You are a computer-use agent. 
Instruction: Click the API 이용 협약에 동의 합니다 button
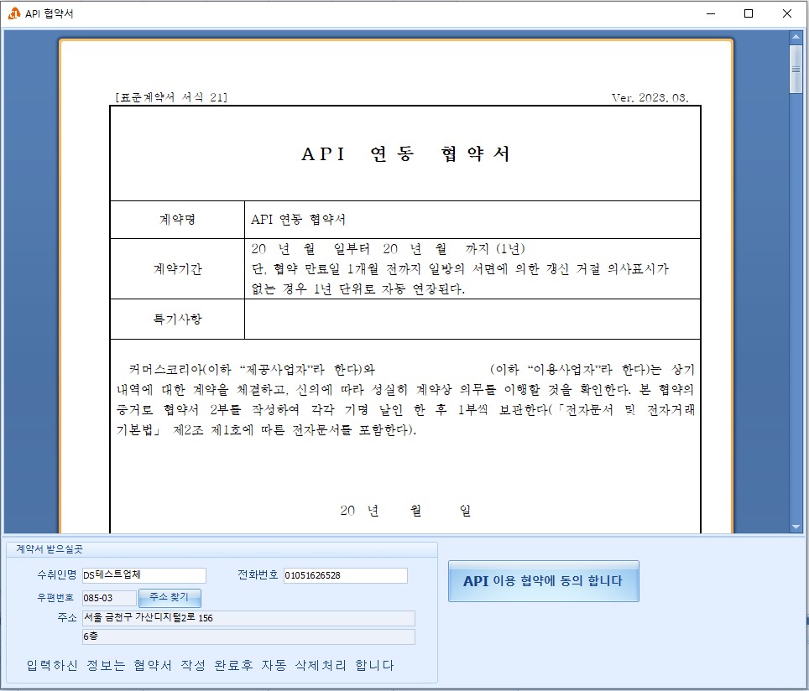pos(543,580)
